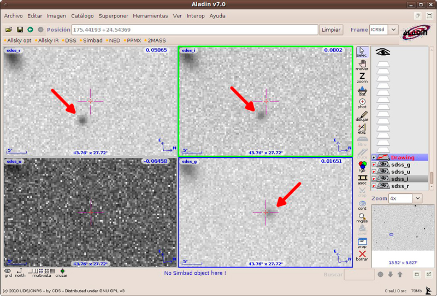437x296 pixels.
Task: Select the sdss_r view panel
Action: pos(90,101)
